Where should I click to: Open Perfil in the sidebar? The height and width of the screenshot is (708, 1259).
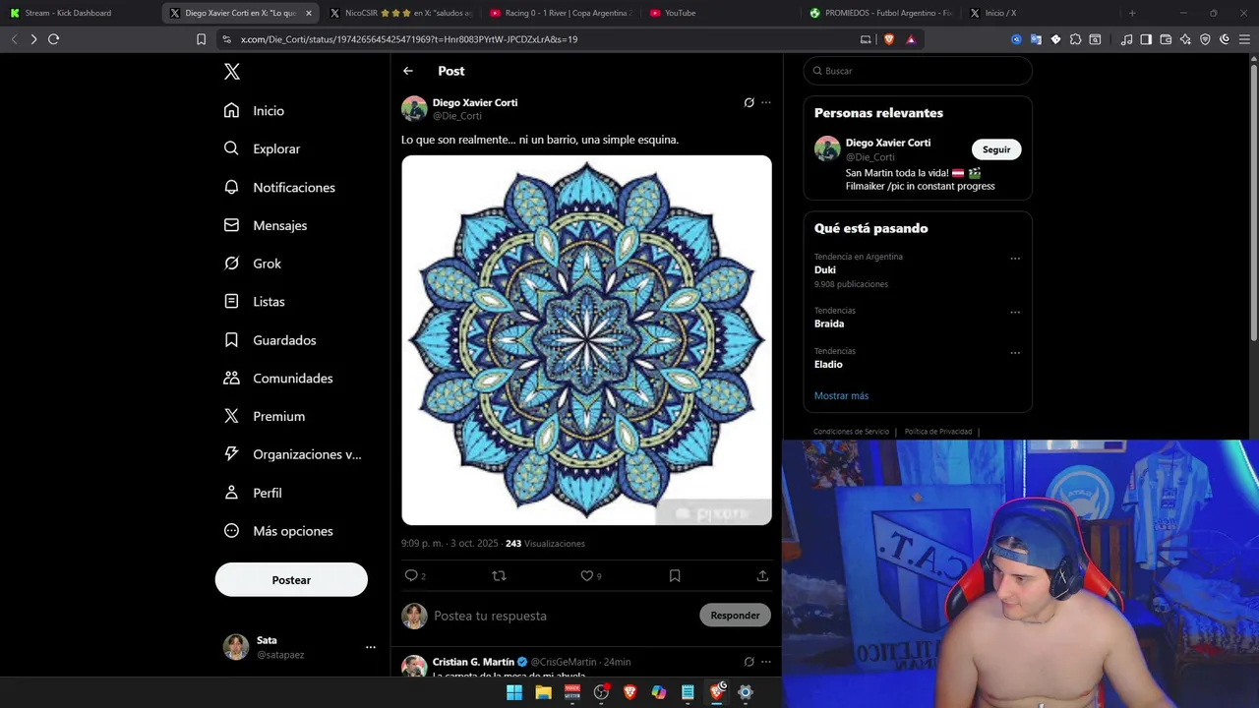click(x=253, y=493)
